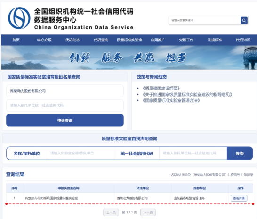Screen dimensions: 257x219
Task: Click the 实验室名称/依托单位 input field
Action: point(80,154)
